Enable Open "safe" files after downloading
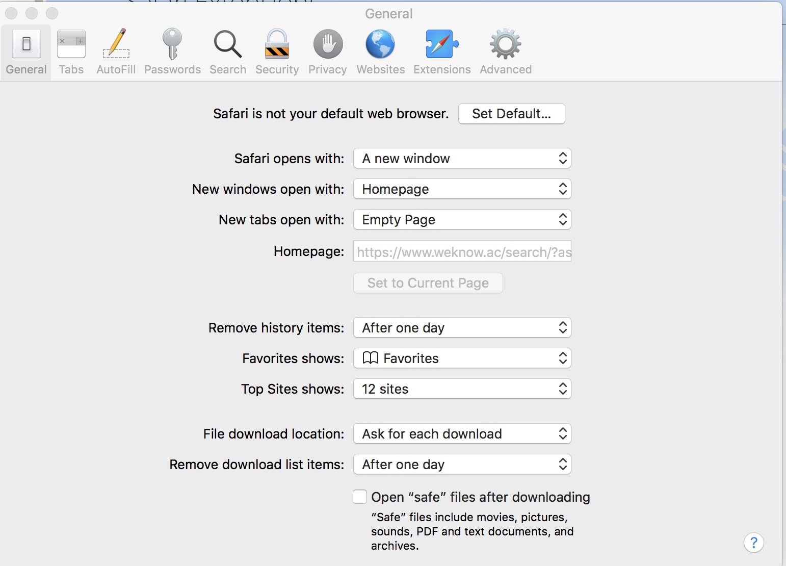 click(360, 497)
